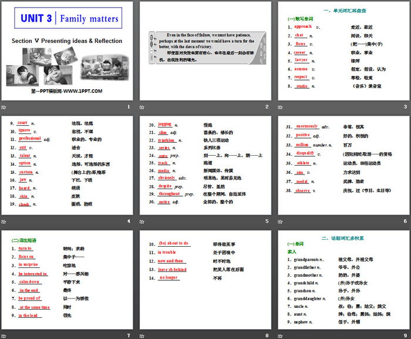This screenshot has height=339, width=411.
Task: Click the animation star icon under slide 9
Action: (x=279, y=336)
